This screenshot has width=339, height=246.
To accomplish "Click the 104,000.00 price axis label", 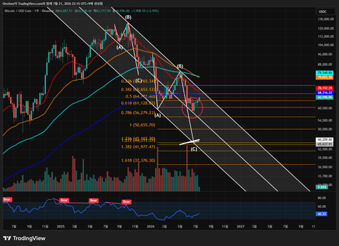I will 326,45.
